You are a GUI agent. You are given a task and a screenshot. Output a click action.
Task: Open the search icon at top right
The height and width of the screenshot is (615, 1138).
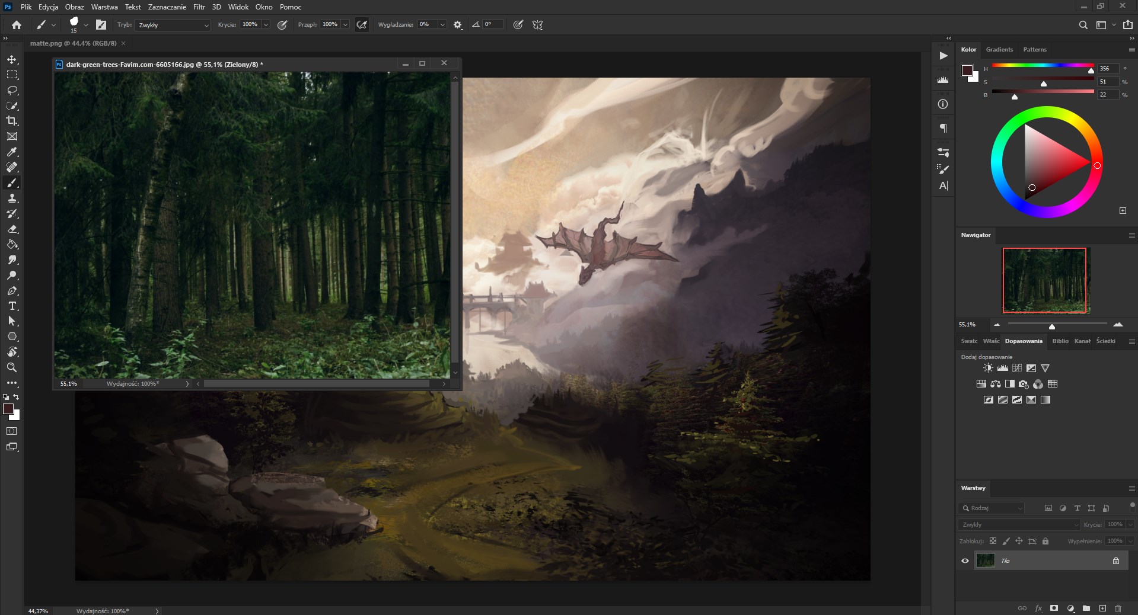click(1083, 25)
